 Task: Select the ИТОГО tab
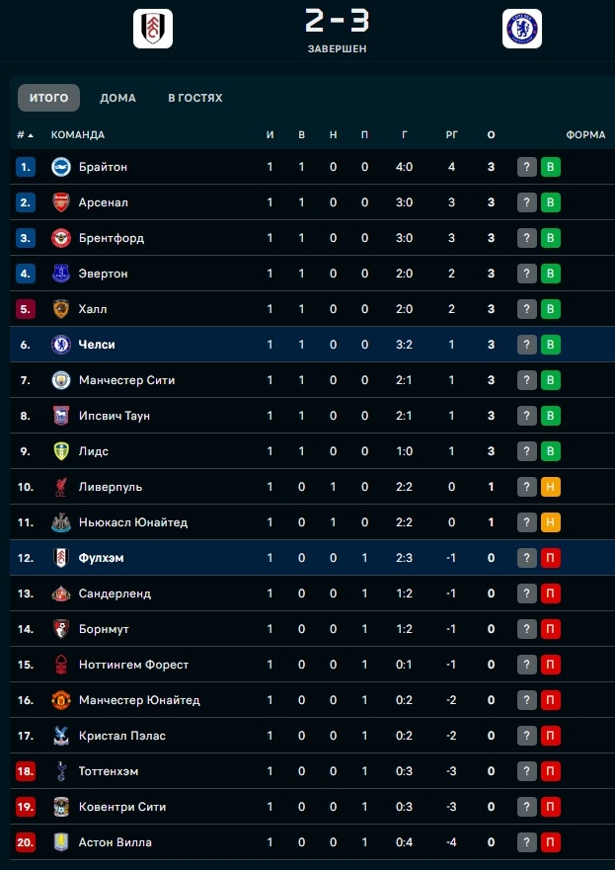48,98
